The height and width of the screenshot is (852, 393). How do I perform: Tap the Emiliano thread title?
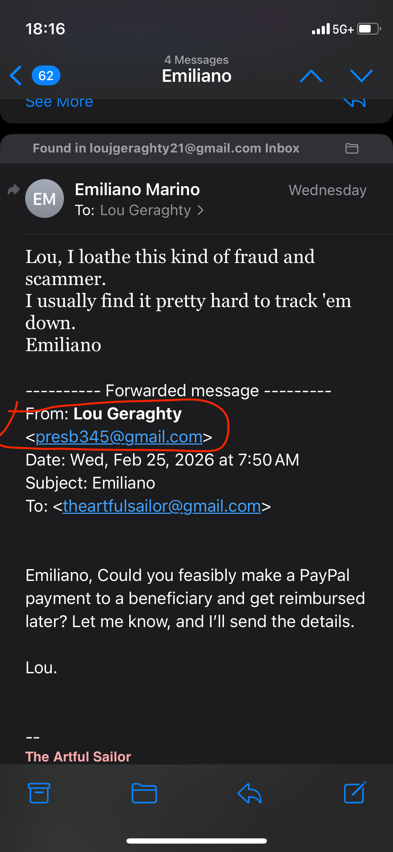click(196, 76)
